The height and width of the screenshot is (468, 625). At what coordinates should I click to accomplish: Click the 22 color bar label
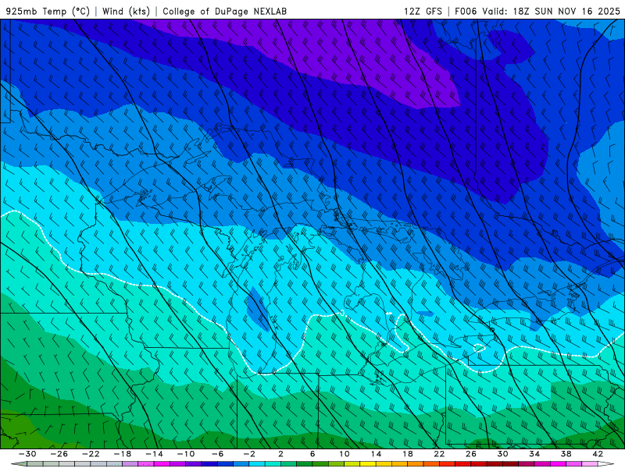pos(439,454)
